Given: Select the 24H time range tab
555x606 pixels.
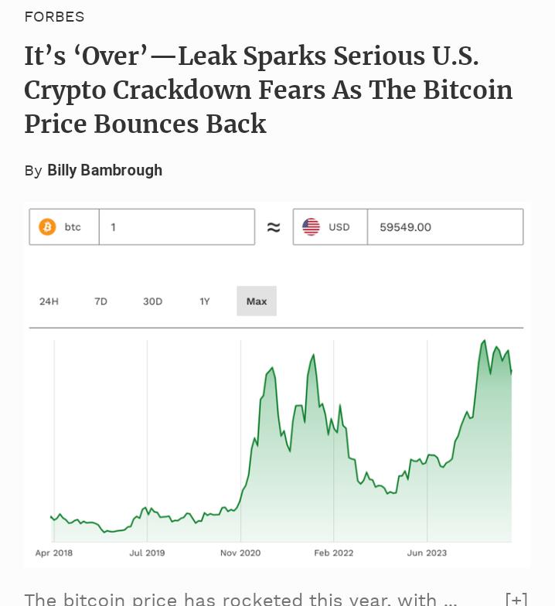Looking at the screenshot, I should [49, 301].
